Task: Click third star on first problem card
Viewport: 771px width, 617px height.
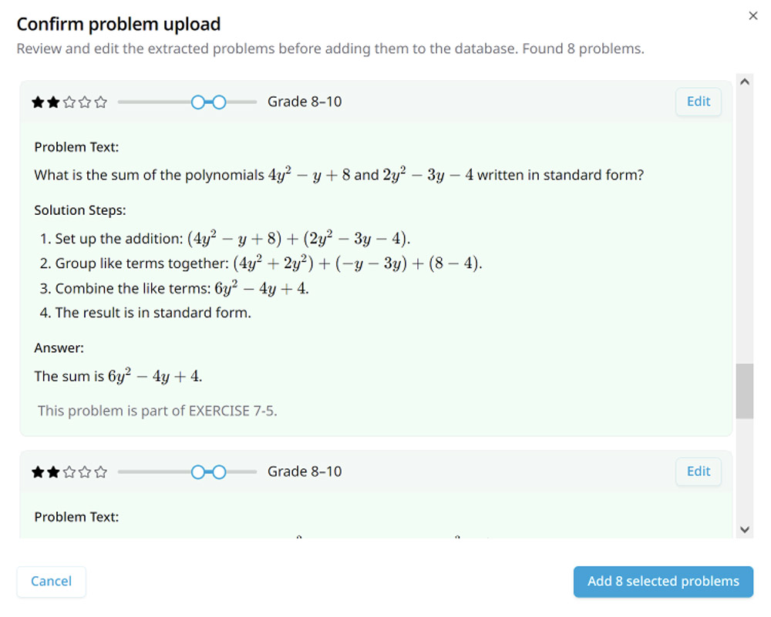Action: (x=69, y=102)
